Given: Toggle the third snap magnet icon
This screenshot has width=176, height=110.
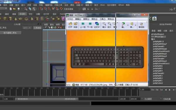Looking at the screenshot, I should tap(49, 9).
